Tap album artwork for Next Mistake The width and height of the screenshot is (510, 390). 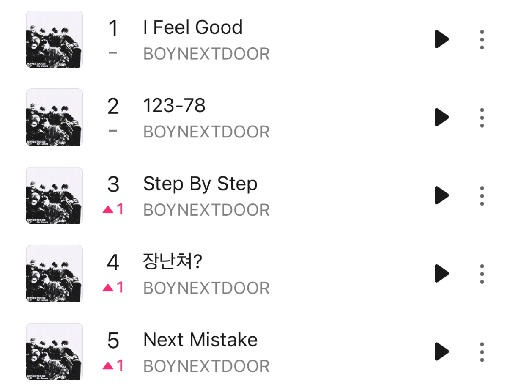(x=54, y=352)
